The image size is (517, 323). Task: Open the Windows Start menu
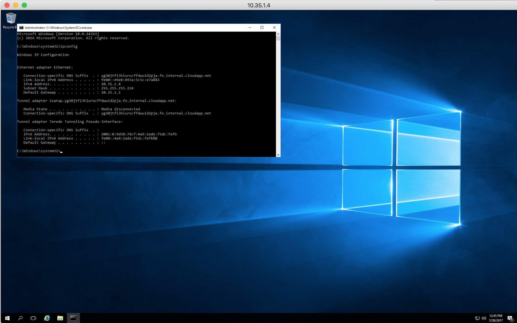click(x=7, y=318)
